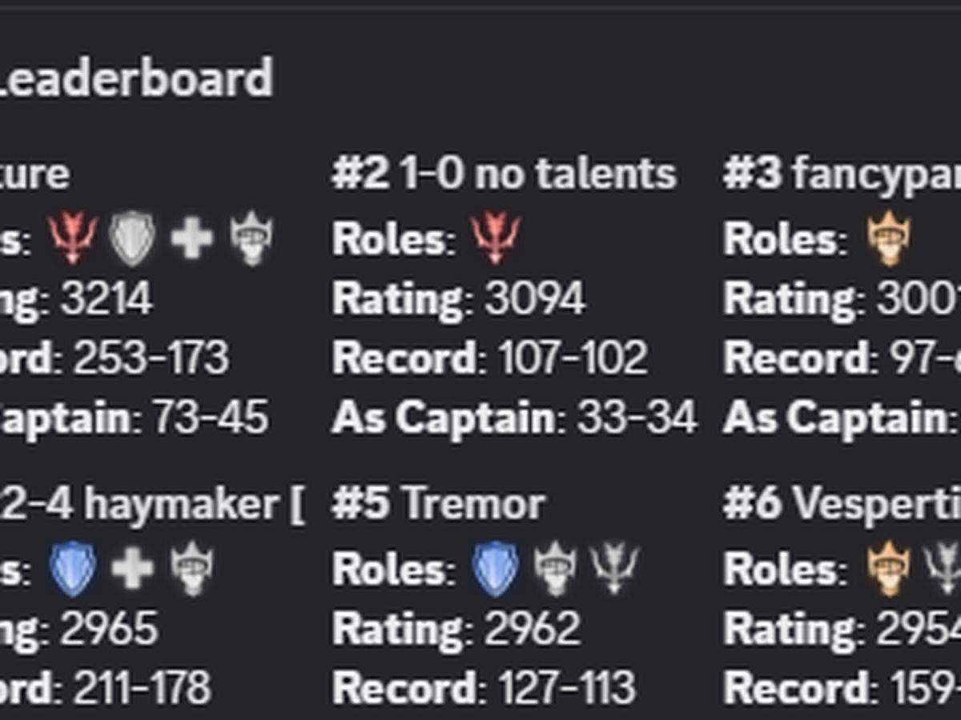Screen dimensions: 961x720
Task: Select Tremor's gray trident role icon
Action: 615,569
